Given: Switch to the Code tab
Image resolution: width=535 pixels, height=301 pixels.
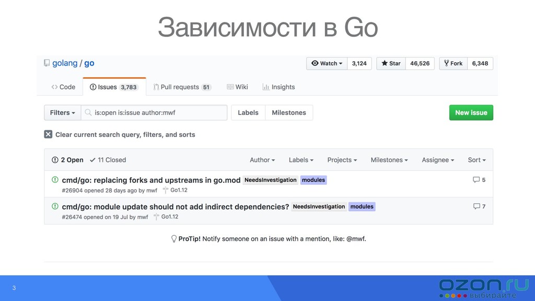Looking at the screenshot, I should tap(63, 87).
